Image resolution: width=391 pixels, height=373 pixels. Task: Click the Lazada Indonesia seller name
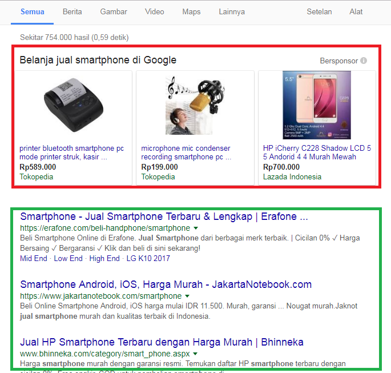(x=292, y=177)
